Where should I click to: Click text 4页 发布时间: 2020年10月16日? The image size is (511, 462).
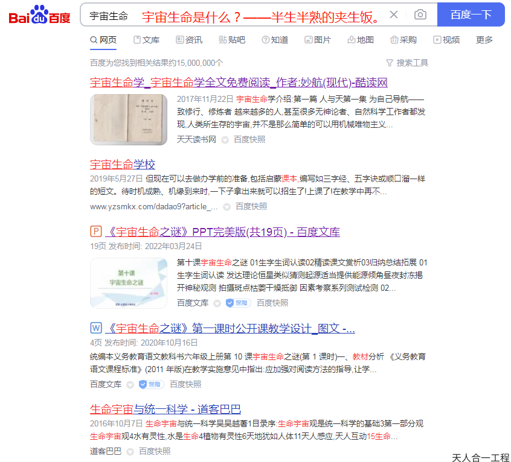[x=144, y=343]
